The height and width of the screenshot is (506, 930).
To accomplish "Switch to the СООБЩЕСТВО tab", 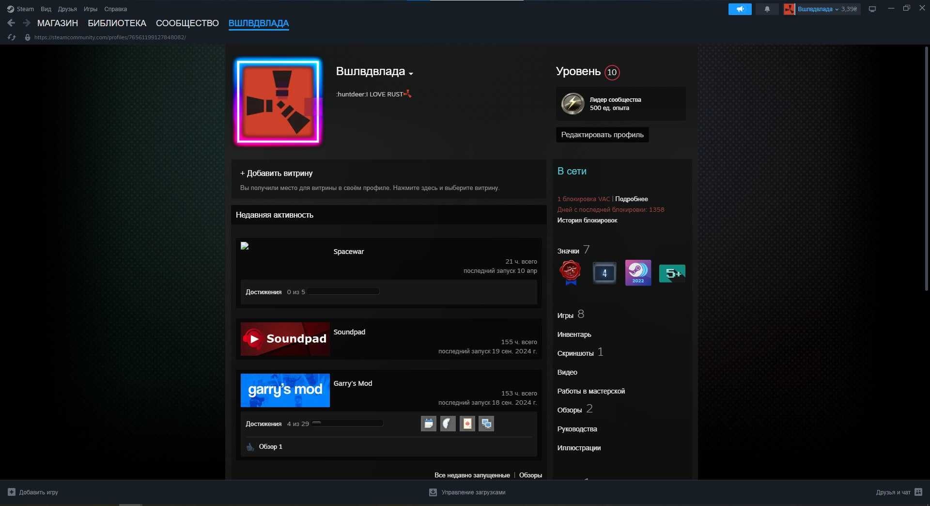I will [x=187, y=23].
